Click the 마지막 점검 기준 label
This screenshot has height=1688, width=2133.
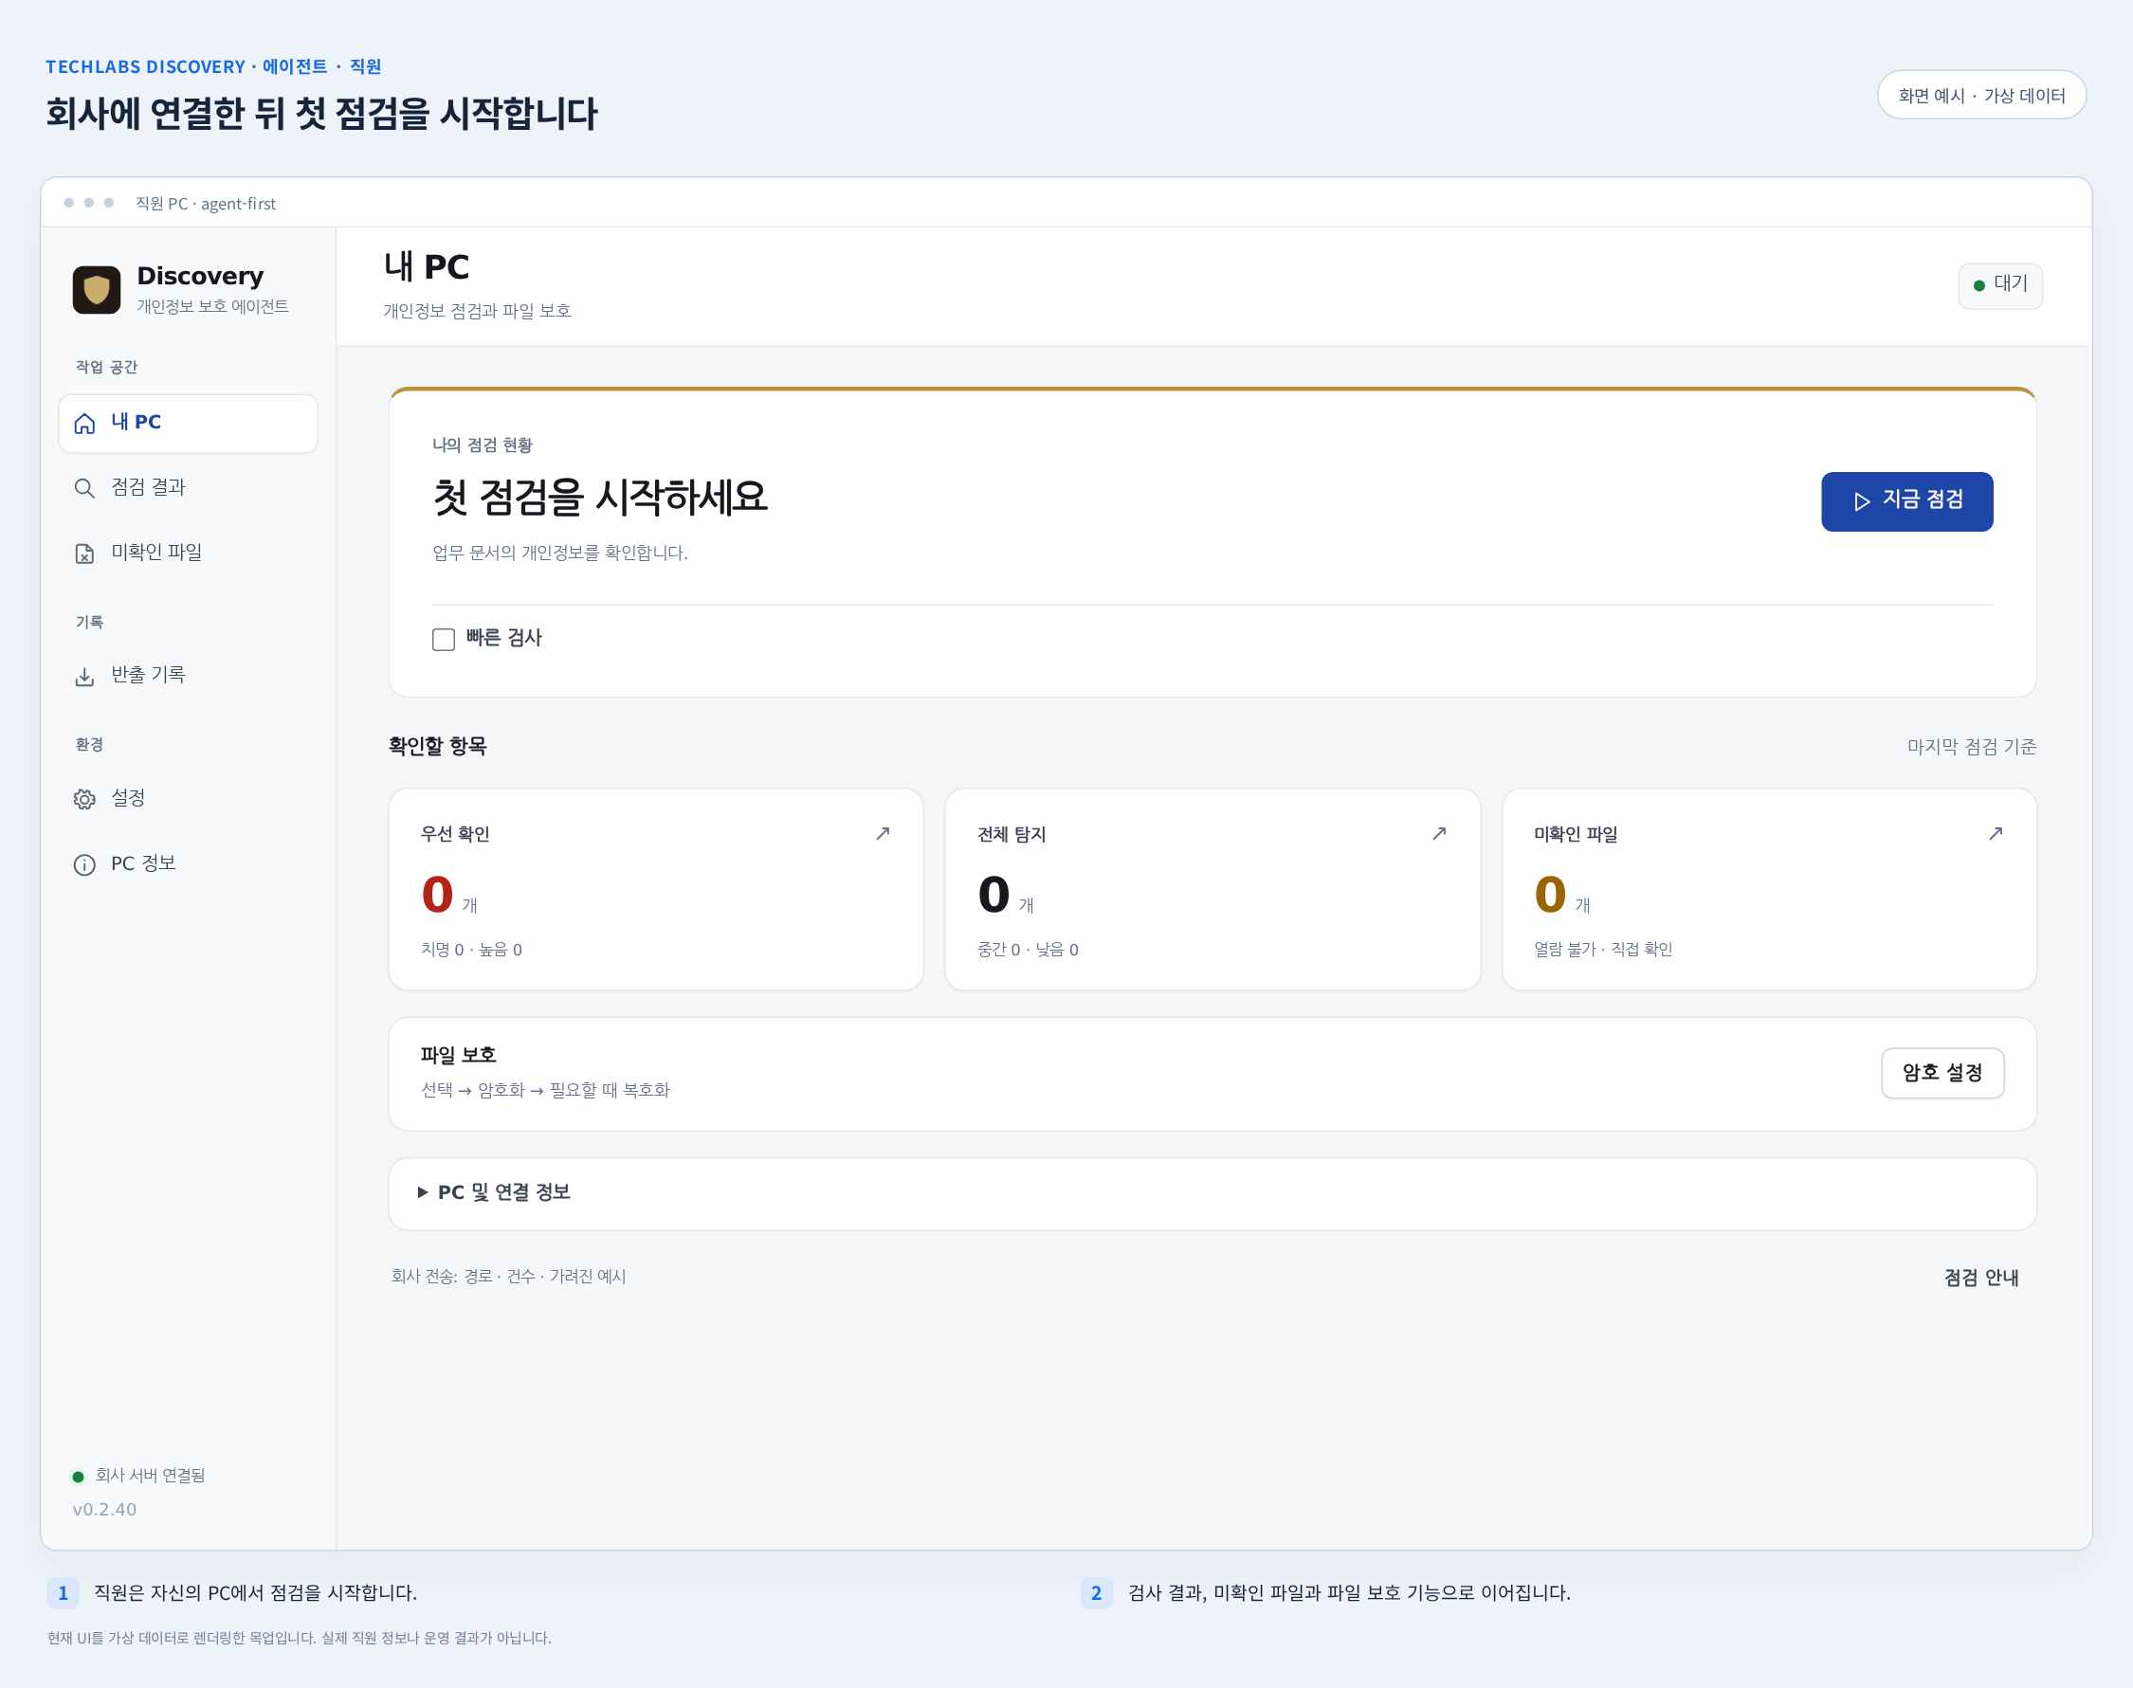click(1971, 747)
